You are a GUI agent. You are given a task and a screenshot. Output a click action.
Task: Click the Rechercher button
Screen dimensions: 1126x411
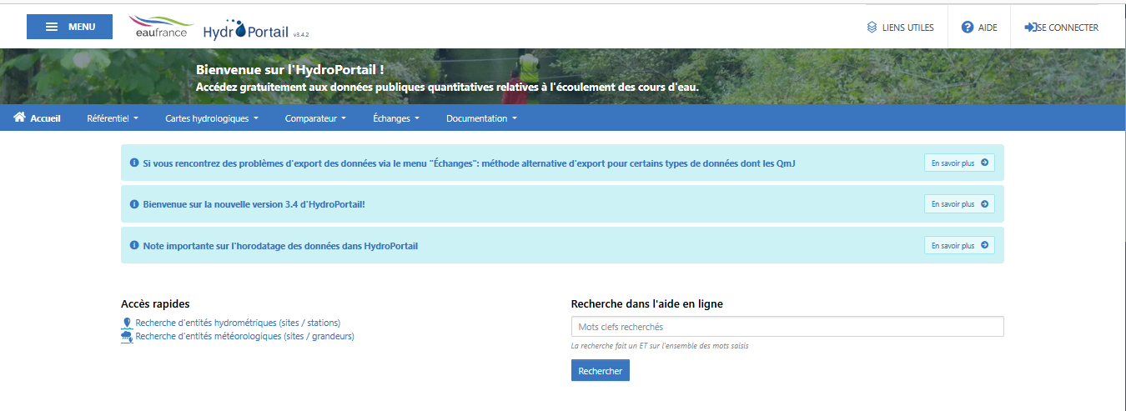601,371
